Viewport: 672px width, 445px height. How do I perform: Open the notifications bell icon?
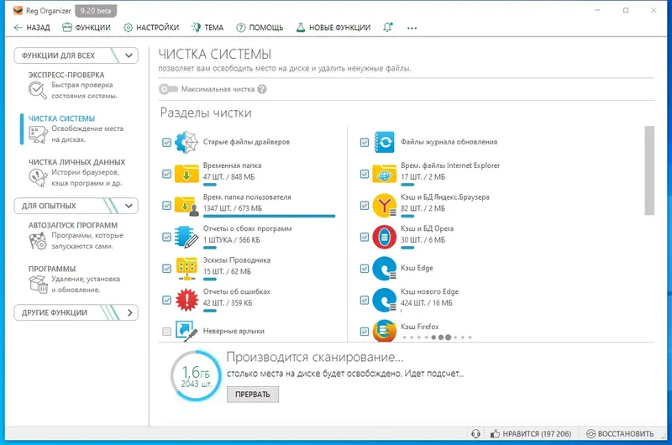pos(387,28)
